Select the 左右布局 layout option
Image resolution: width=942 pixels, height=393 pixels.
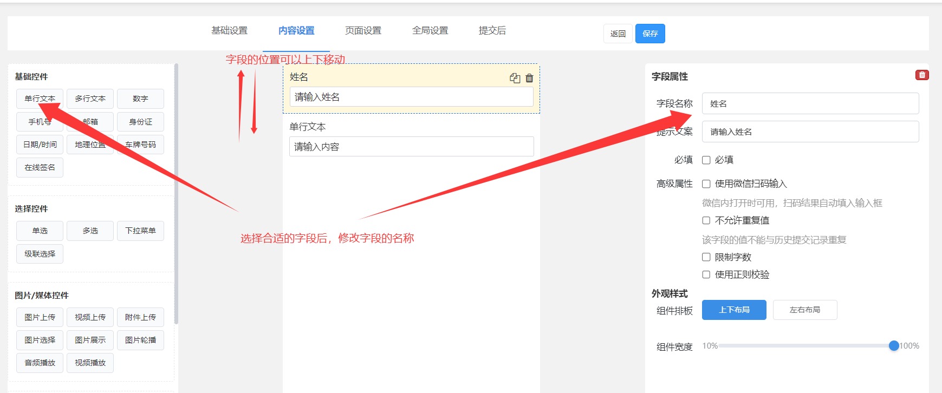click(804, 310)
